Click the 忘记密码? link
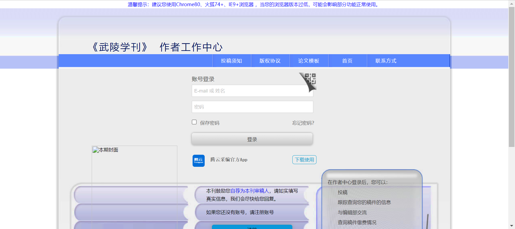 point(303,123)
